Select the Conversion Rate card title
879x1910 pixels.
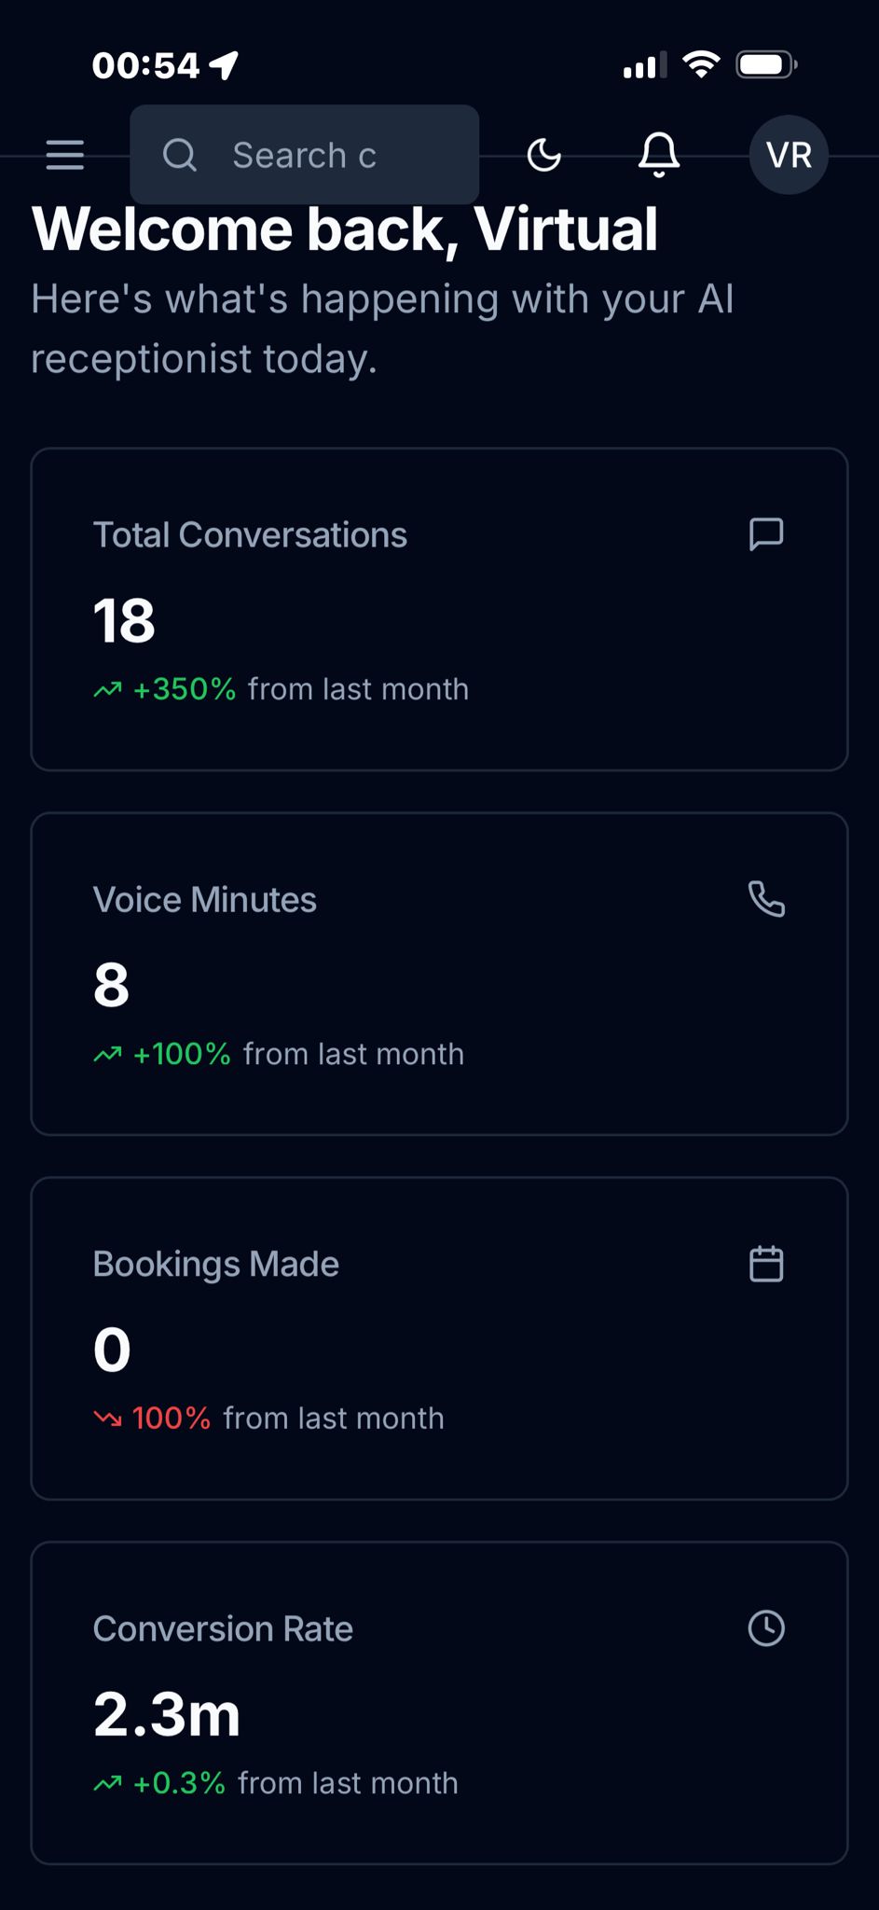pos(223,1629)
